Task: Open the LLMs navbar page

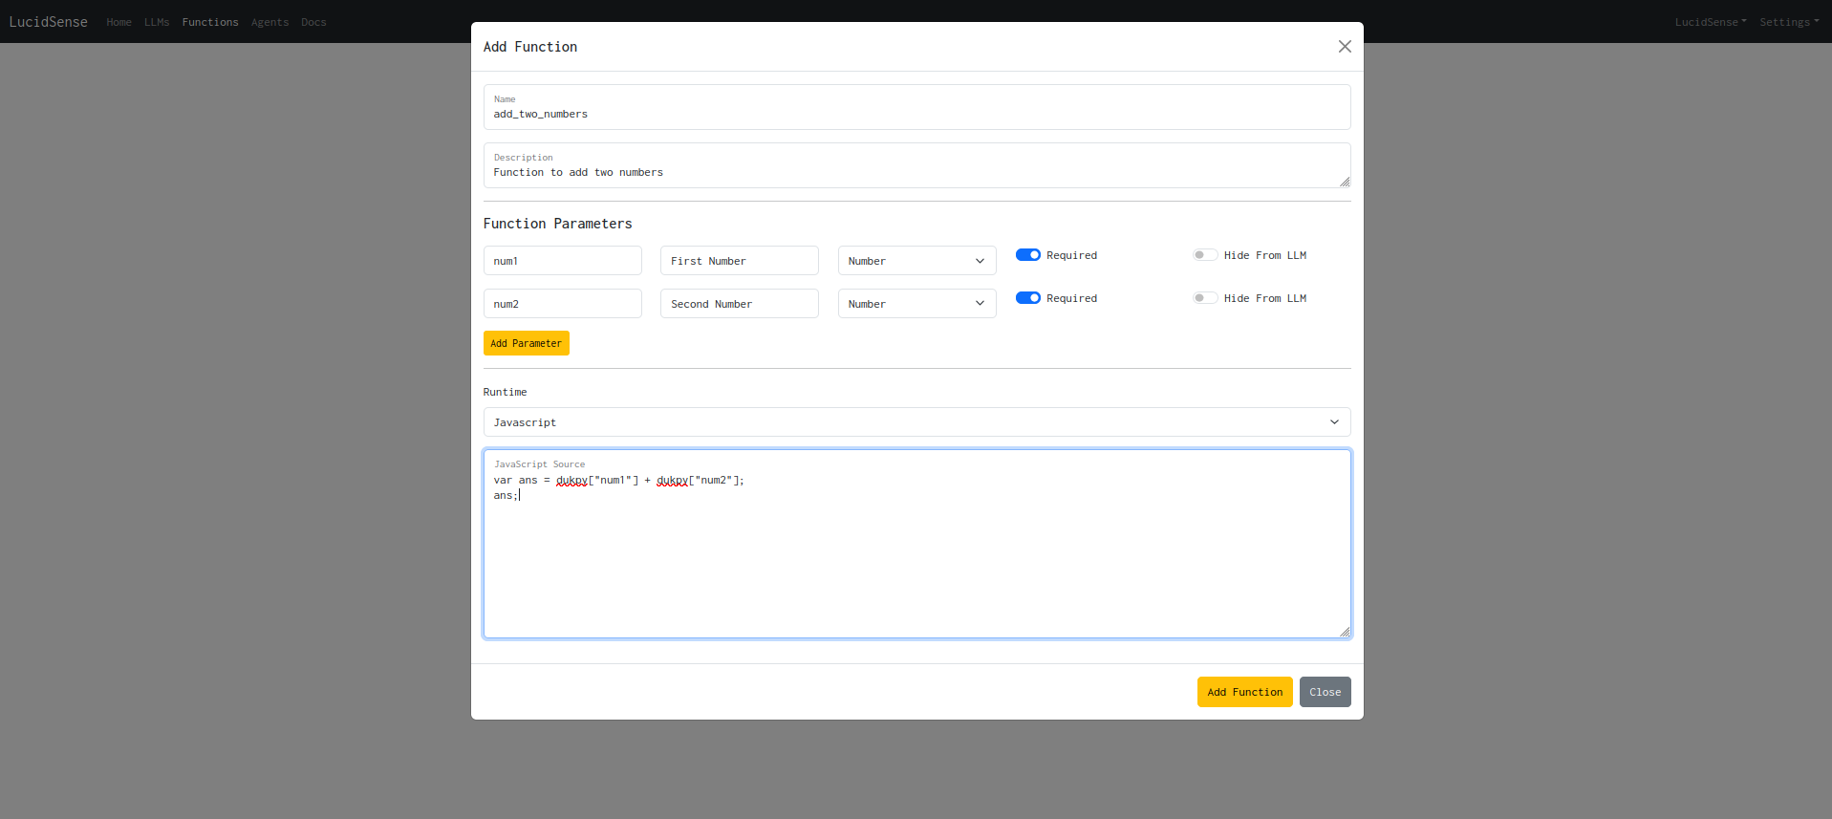Action: (x=157, y=22)
